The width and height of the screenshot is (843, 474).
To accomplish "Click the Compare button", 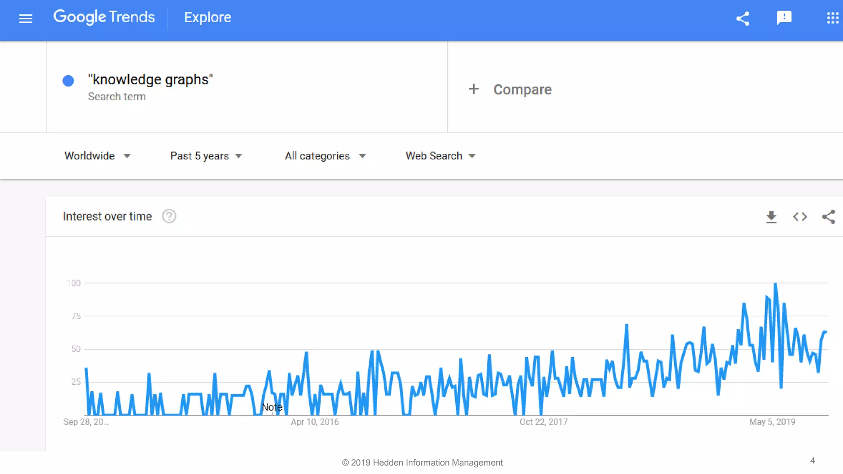I will [x=522, y=90].
